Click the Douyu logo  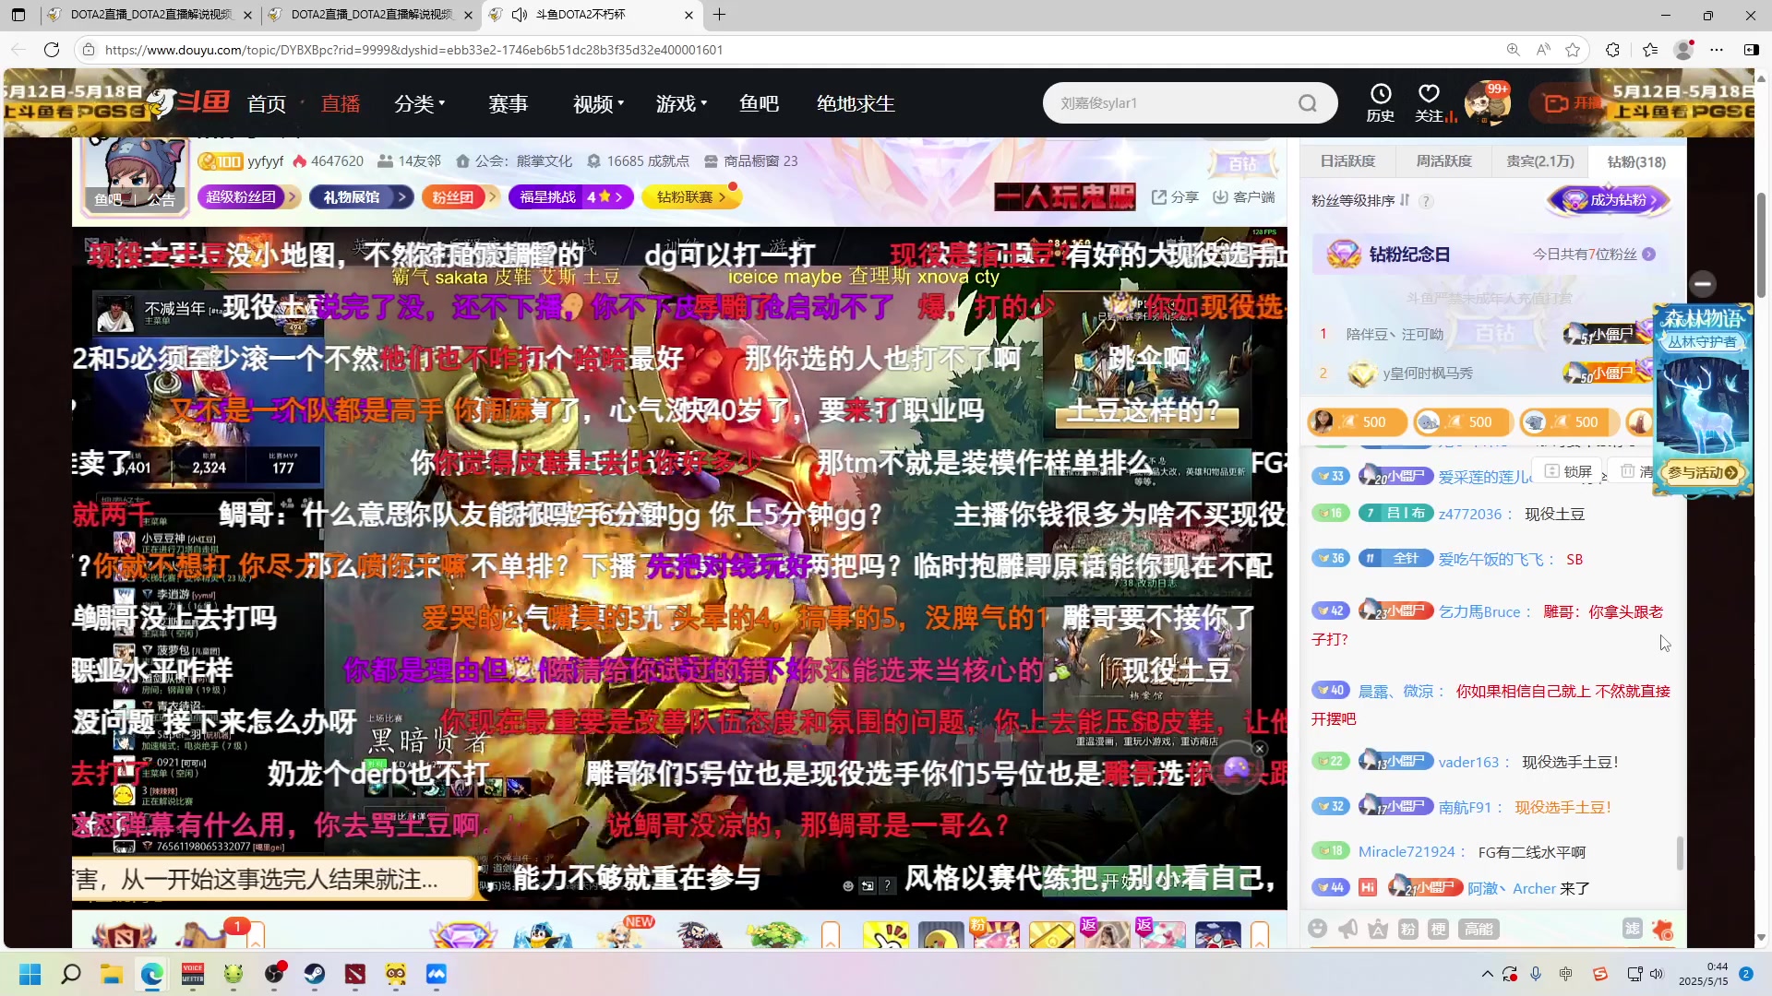[189, 102]
